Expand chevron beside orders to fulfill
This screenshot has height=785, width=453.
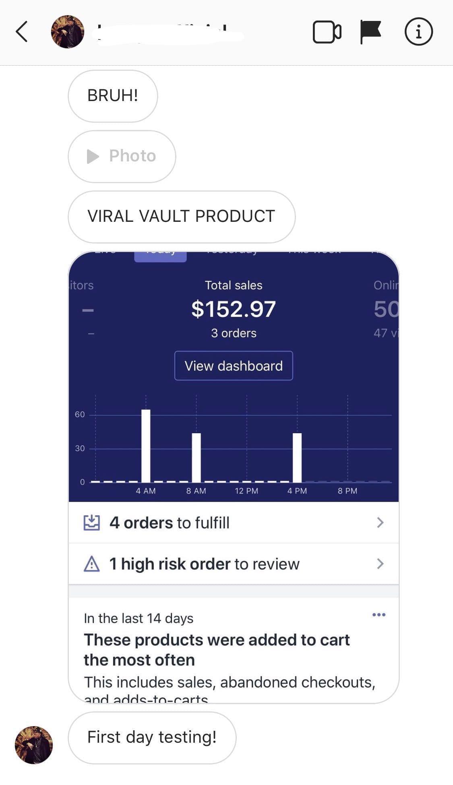380,523
